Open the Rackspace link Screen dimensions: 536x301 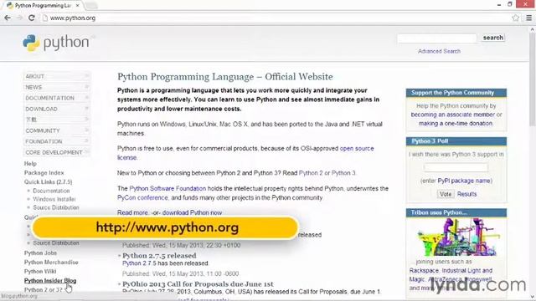[x=424, y=270]
